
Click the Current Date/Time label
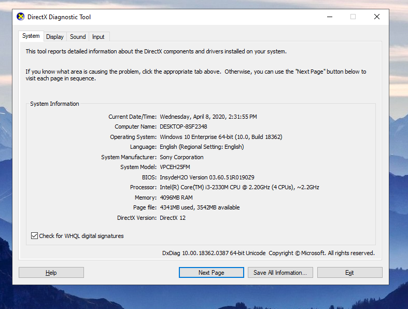(x=132, y=117)
